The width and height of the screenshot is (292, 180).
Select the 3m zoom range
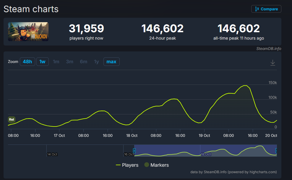[x=69, y=61]
